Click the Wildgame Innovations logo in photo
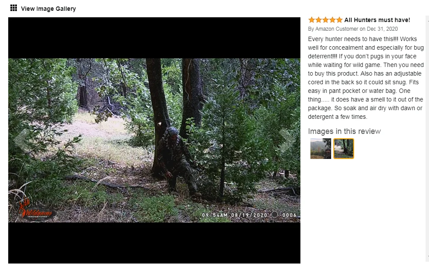429x270 pixels. tap(36, 209)
